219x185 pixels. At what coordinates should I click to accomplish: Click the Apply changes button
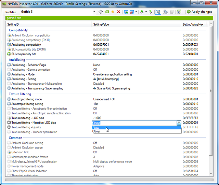click(199, 12)
